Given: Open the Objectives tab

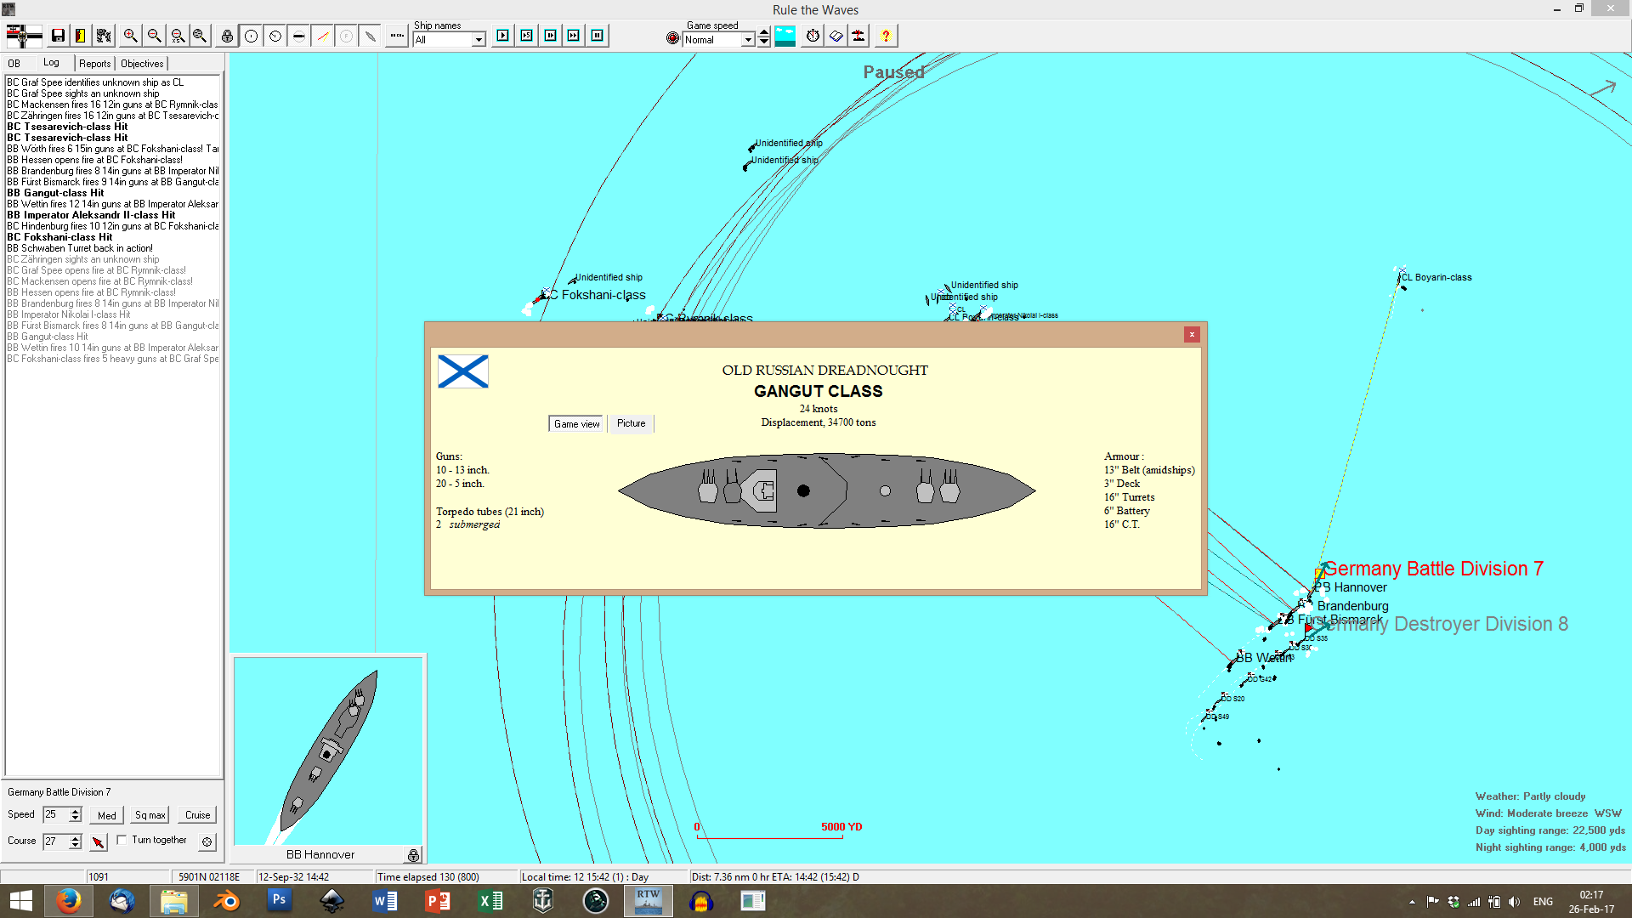Looking at the screenshot, I should click(142, 64).
